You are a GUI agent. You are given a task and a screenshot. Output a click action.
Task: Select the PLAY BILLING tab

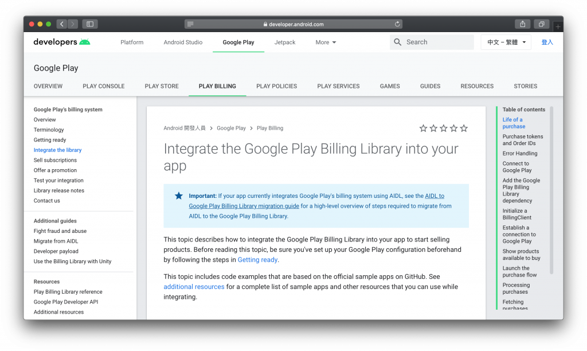click(x=217, y=86)
